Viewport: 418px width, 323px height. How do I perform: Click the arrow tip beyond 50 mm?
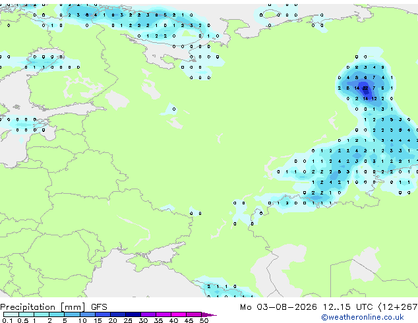tap(209, 314)
